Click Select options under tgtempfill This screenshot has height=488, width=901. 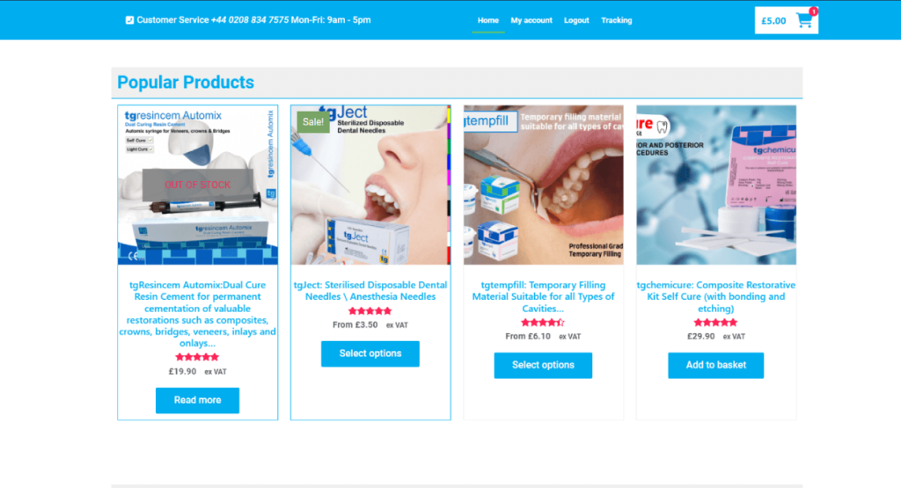543,365
